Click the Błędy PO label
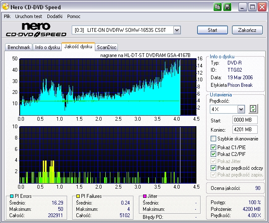The height and width of the screenshot is (223, 269). pyautogui.click(x=153, y=217)
